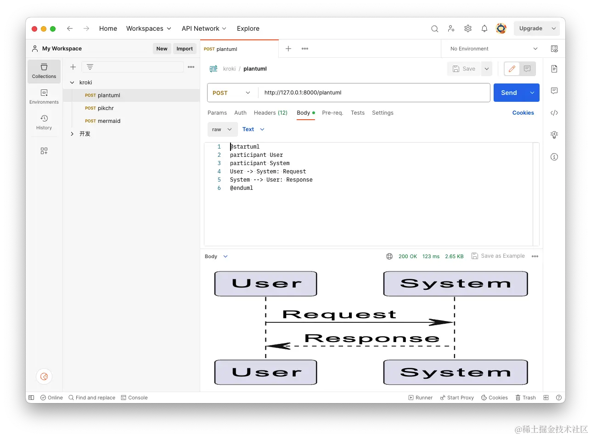Click Postbot icon at sidebar bottom
This screenshot has height=437, width=591.
point(44,376)
